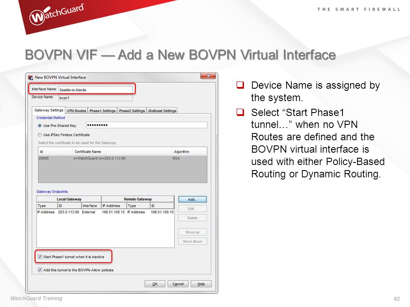The height and width of the screenshot is (307, 410).
Task: Click the Add... gateway endpoint button
Action: coord(193,200)
